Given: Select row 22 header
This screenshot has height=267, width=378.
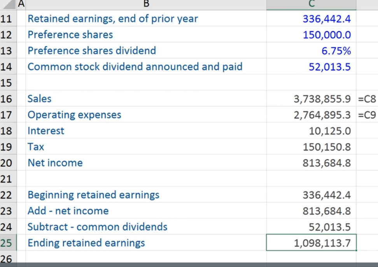Looking at the screenshot, I should (x=8, y=195).
